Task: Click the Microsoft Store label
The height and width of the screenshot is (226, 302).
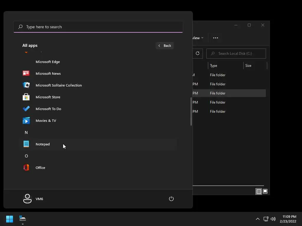Action: tap(48, 97)
